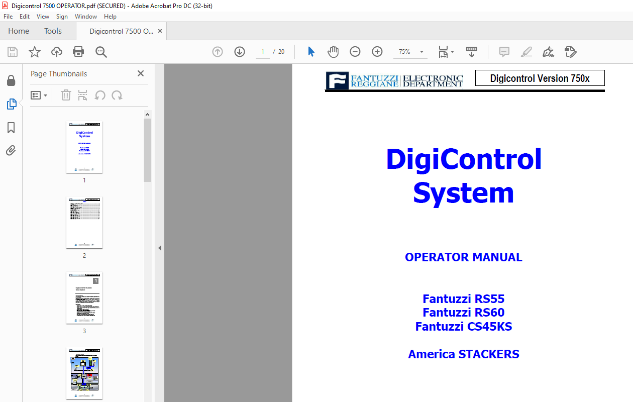633x402 pixels.
Task: Select page 1 thumbnail
Action: tap(84, 147)
